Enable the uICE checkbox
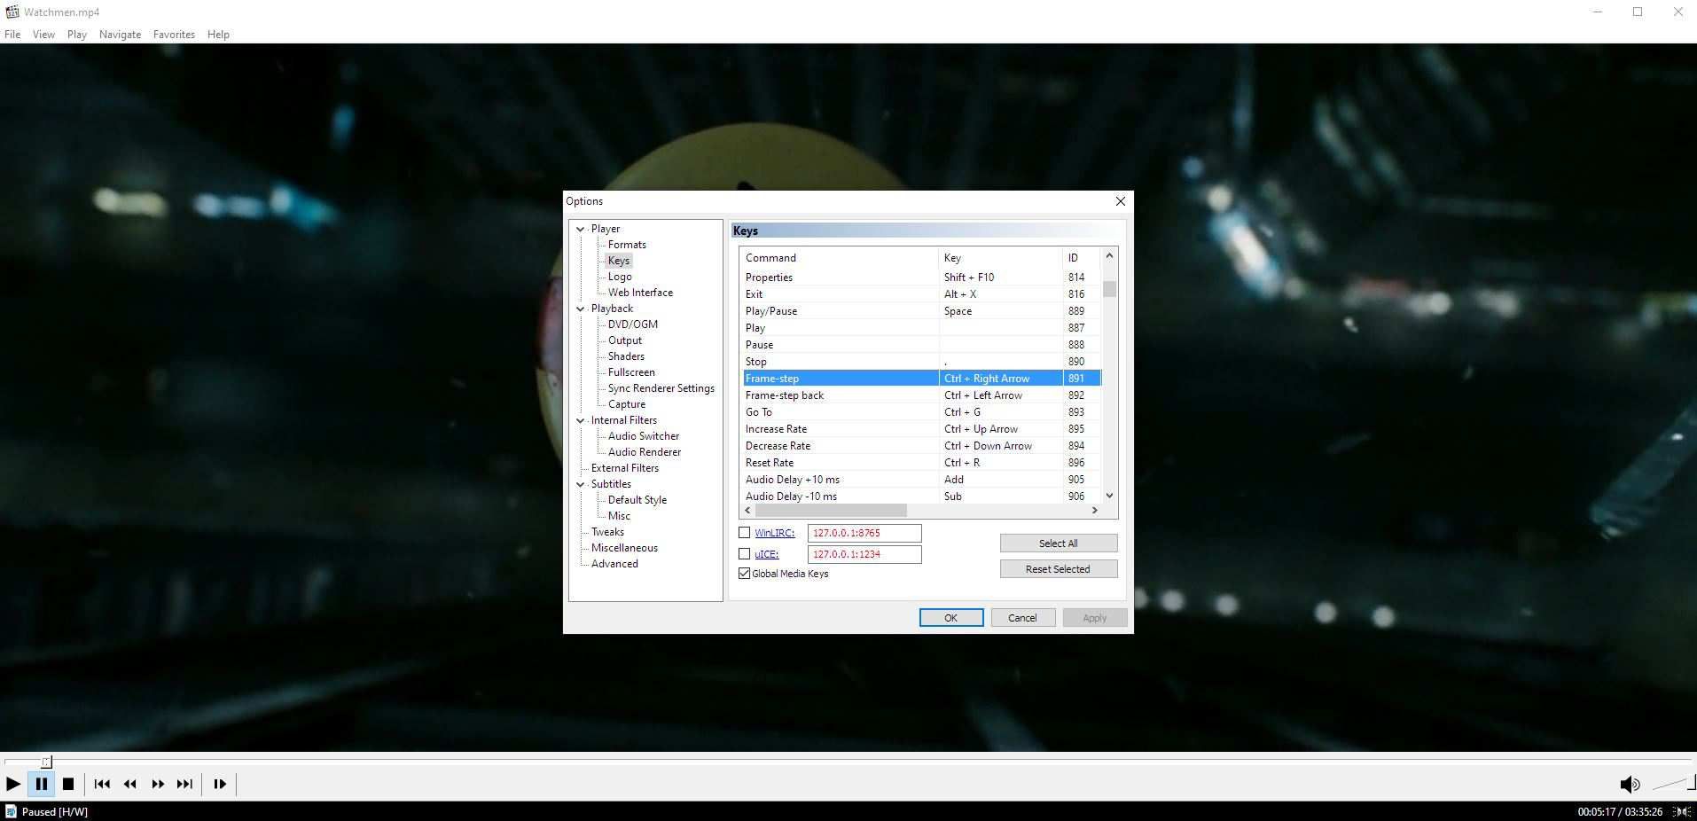Screen dimensions: 1697x821 tap(745, 554)
